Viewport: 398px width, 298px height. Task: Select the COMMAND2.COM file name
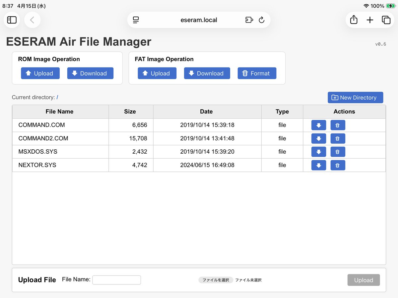pos(43,138)
